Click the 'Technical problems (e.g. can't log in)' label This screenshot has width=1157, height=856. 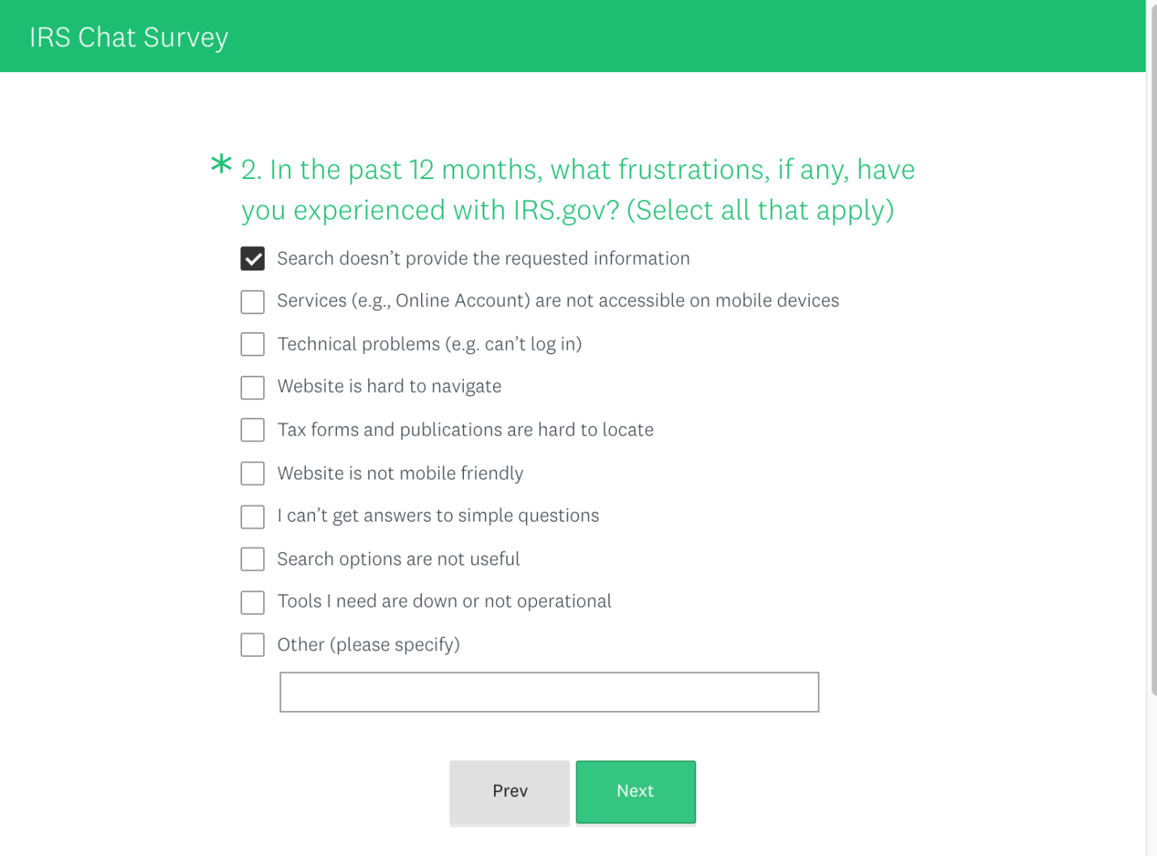429,344
